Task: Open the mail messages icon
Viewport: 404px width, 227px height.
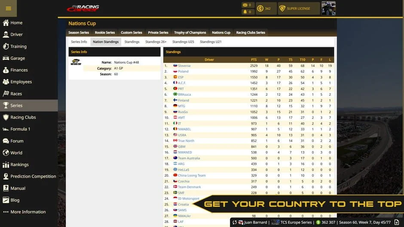Action: click(245, 5)
